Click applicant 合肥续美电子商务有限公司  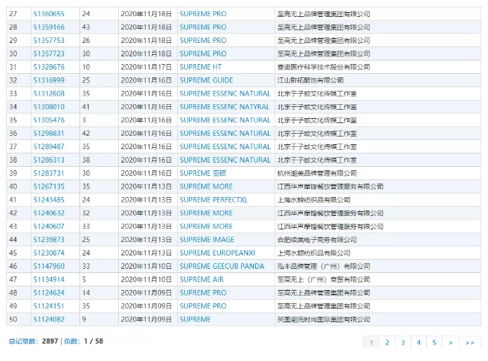point(317,240)
